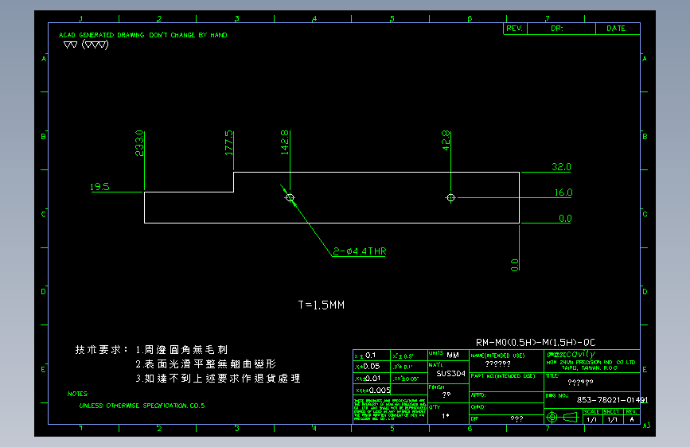
Task: Click technical requirement line 2 about surface
Action: 205,364
